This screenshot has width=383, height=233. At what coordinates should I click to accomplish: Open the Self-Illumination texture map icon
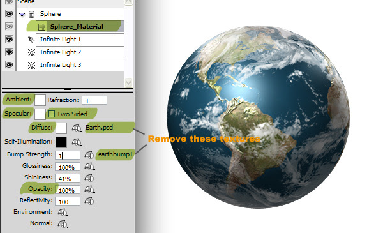click(x=77, y=142)
